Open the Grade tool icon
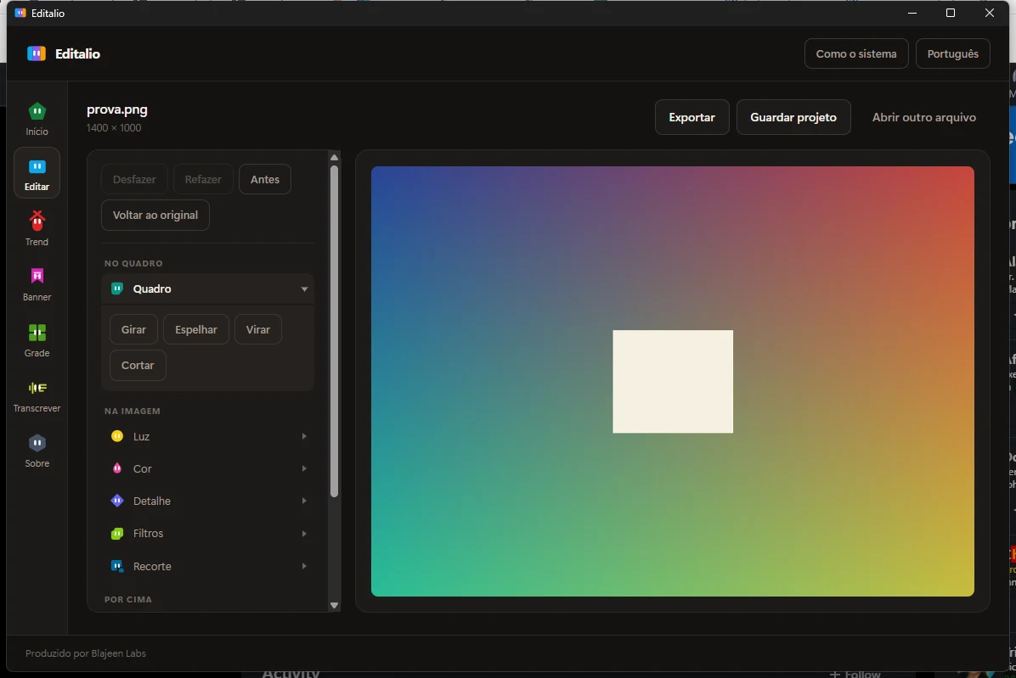1016x678 pixels. point(37,333)
